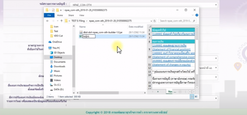Select Desktop in the navigation pane

[58, 57]
